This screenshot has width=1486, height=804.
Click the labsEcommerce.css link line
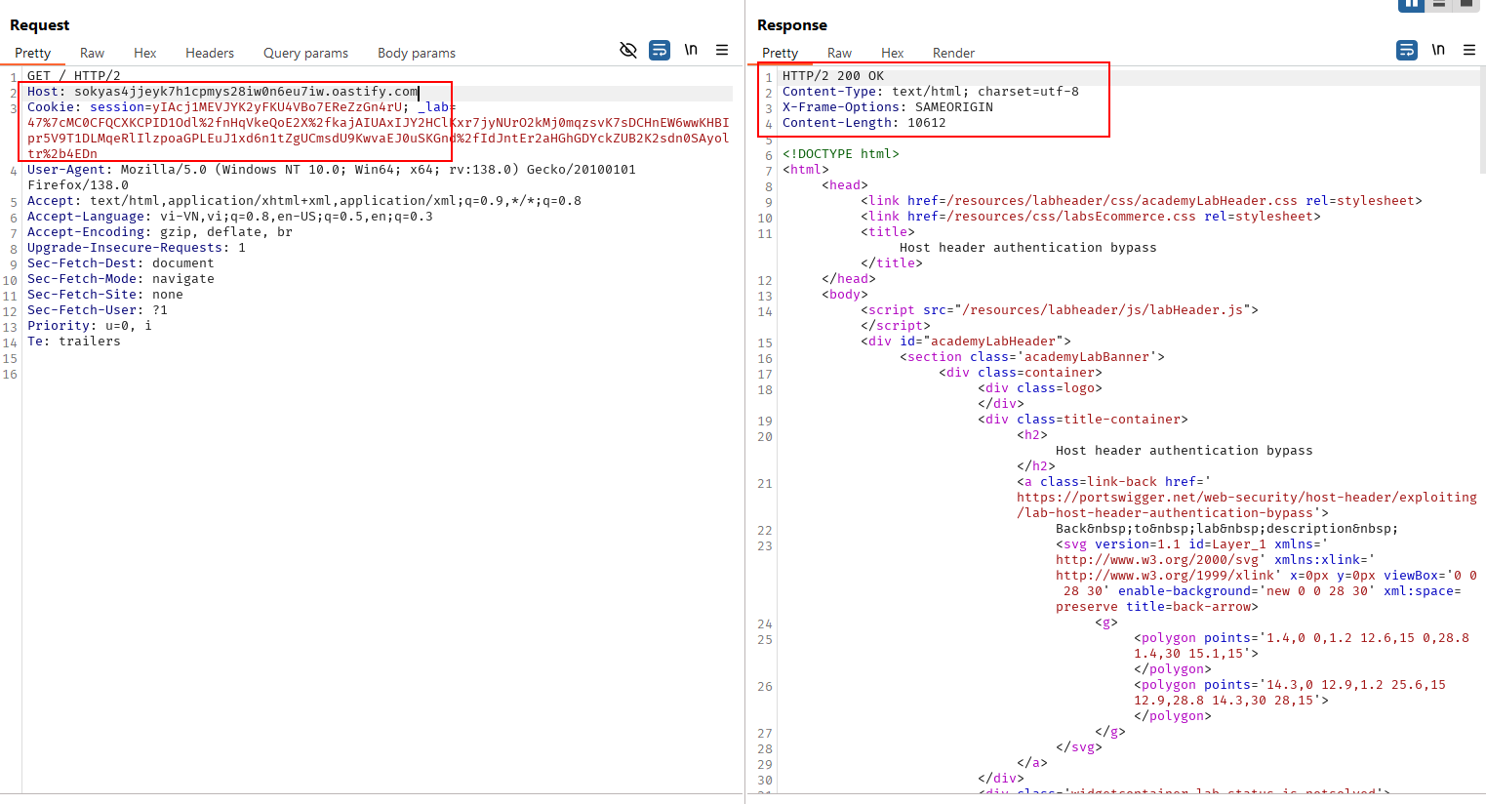pos(1091,217)
